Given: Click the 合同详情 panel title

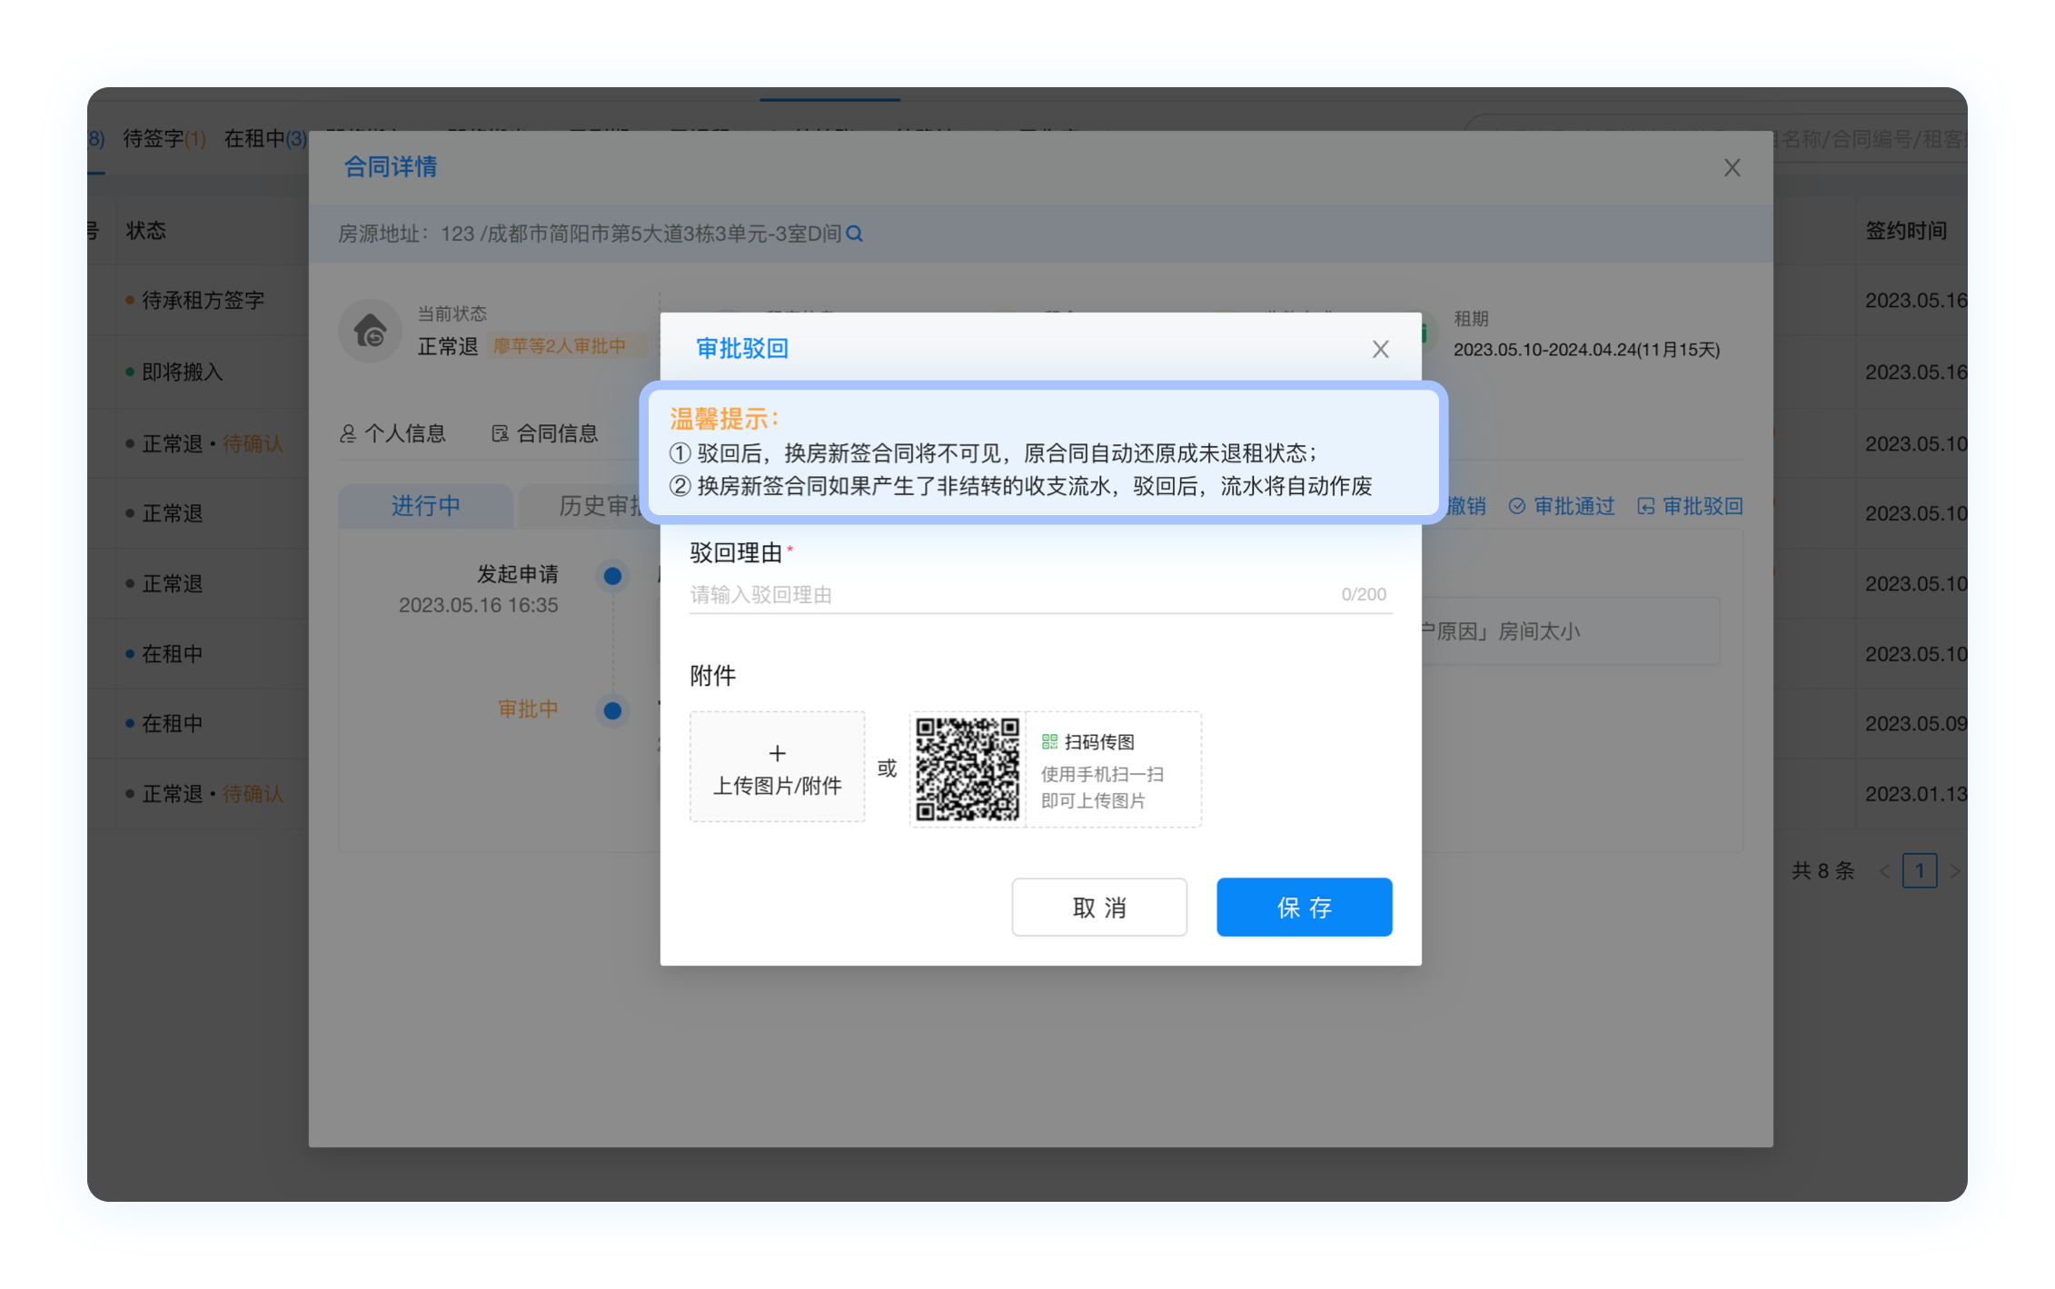Looking at the screenshot, I should coord(391,166).
